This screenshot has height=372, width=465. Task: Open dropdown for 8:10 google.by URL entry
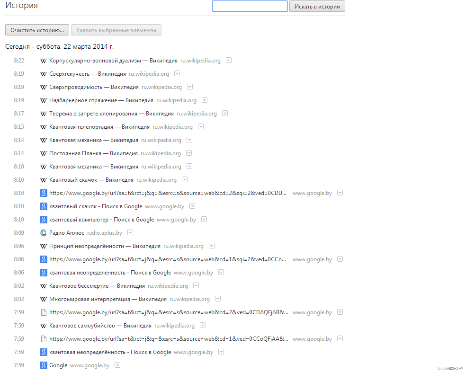(x=340, y=193)
